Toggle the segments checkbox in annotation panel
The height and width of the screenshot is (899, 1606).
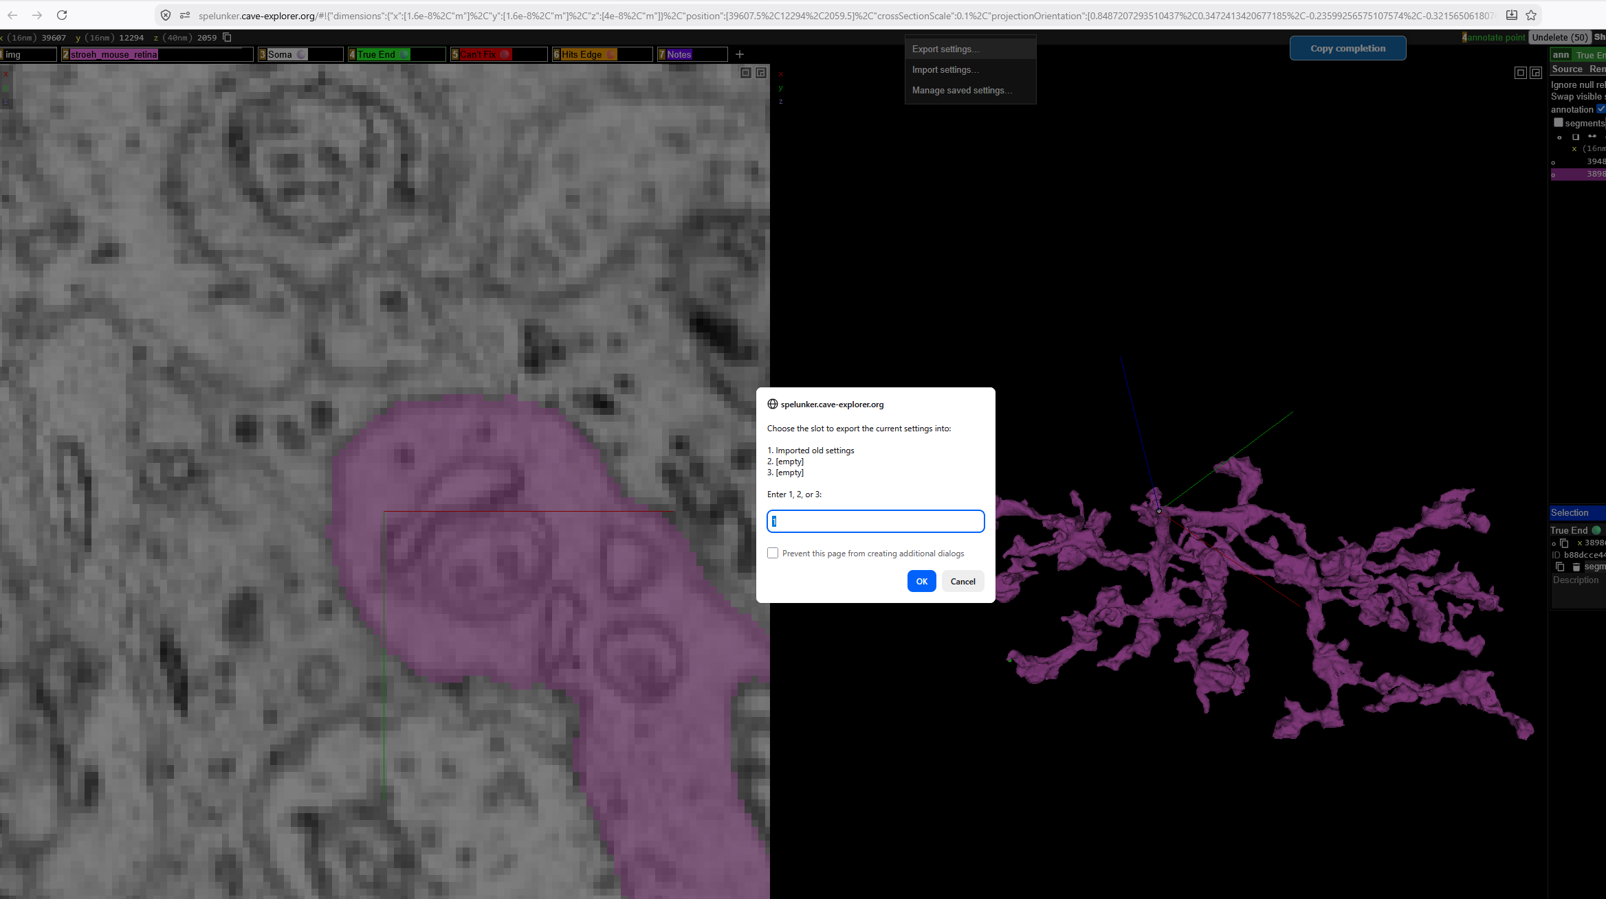point(1559,123)
